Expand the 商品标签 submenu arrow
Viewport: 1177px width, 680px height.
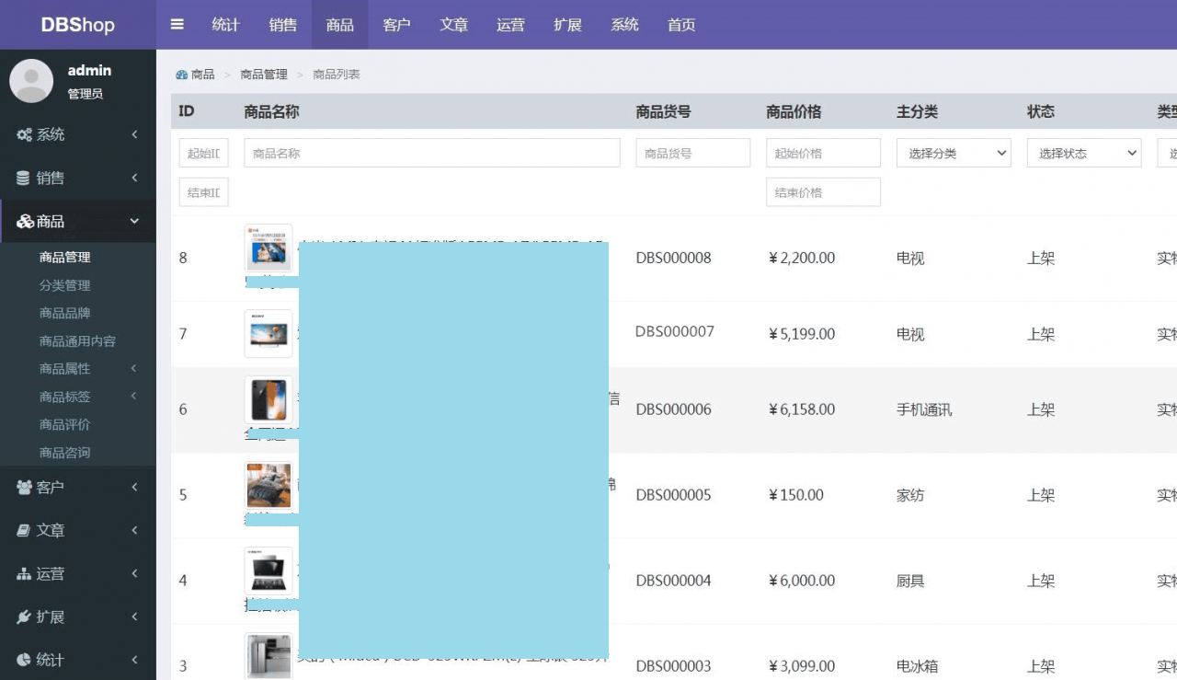[x=134, y=397]
